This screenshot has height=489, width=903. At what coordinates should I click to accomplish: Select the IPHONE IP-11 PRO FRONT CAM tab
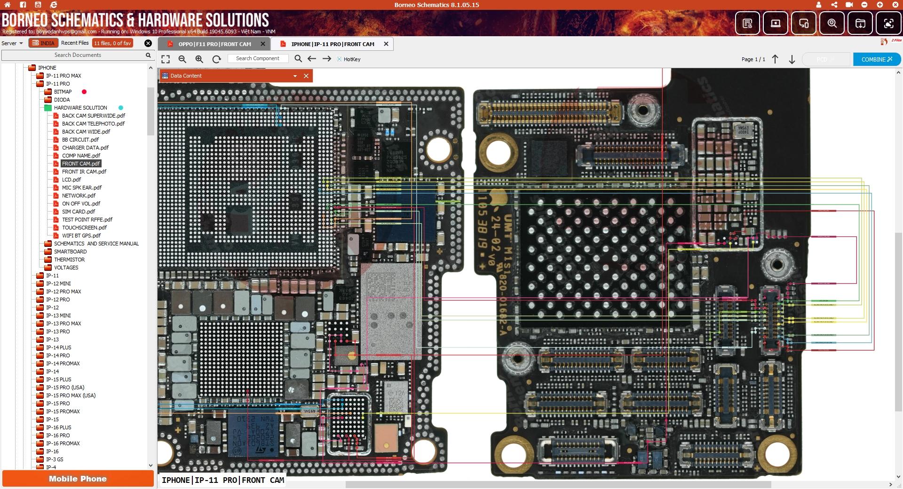[333, 44]
